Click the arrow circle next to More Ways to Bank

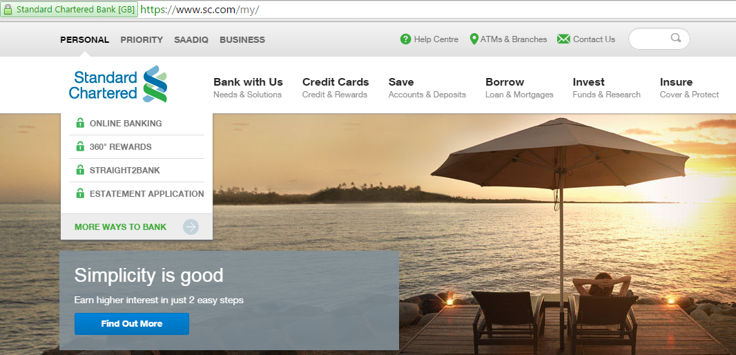[x=191, y=227]
